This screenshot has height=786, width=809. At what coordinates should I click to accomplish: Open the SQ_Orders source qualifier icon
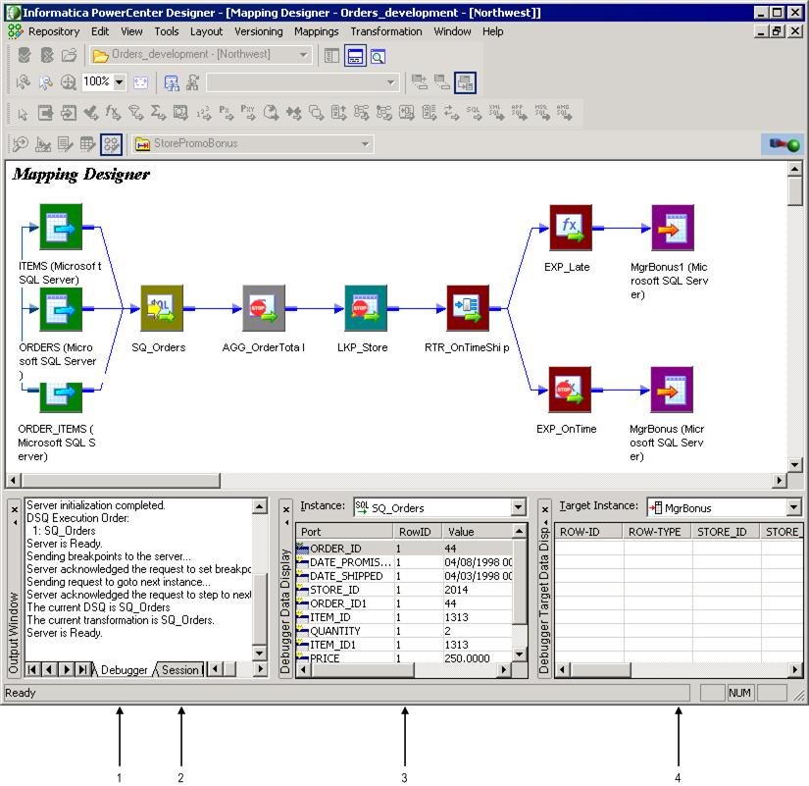pyautogui.click(x=162, y=308)
